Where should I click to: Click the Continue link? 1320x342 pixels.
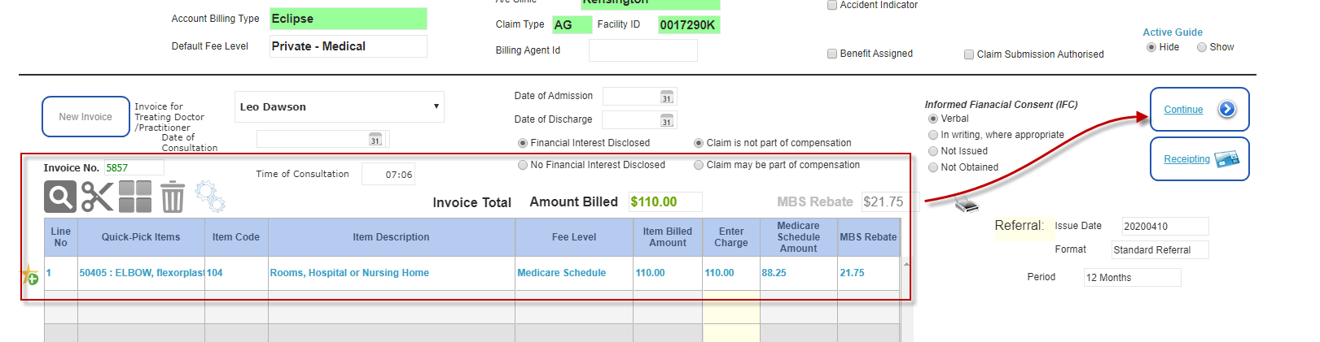[x=1183, y=110]
